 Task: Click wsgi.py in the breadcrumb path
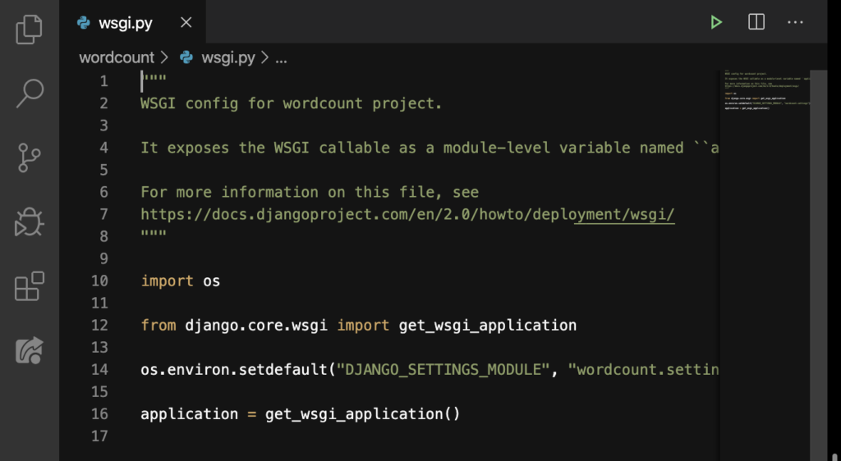[x=228, y=57]
